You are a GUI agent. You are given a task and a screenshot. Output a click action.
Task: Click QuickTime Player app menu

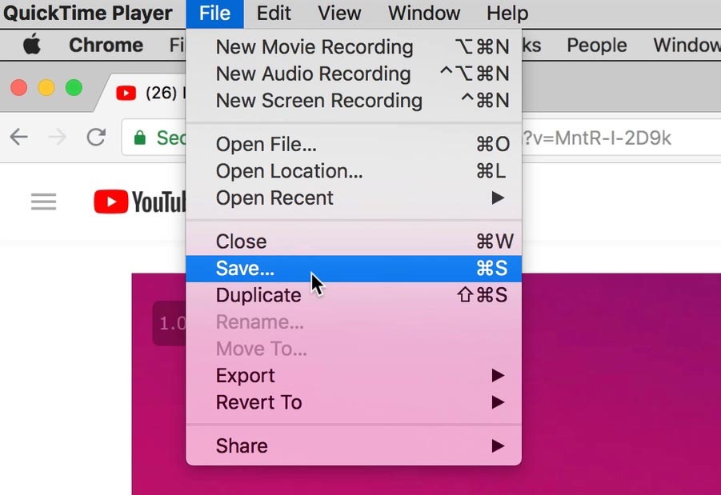point(87,14)
